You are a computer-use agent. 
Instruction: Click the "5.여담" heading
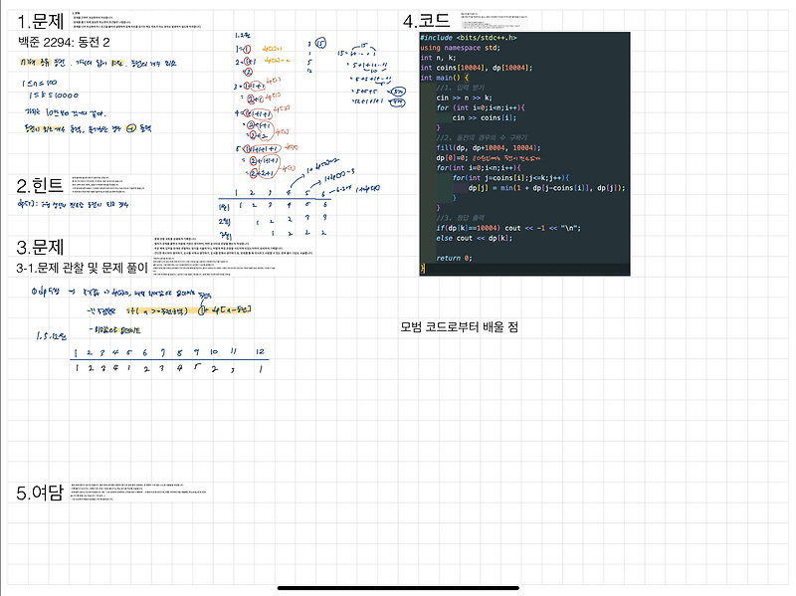[40, 493]
